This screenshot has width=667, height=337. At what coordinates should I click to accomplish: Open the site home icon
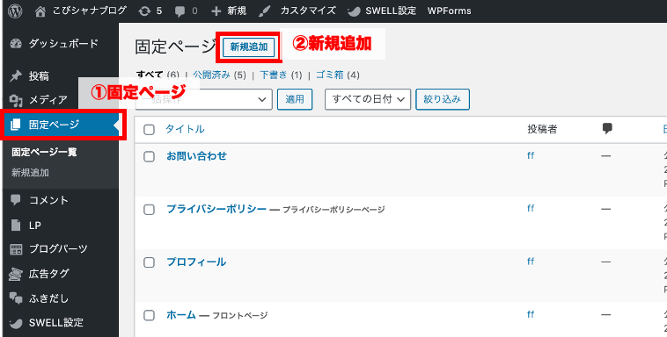click(x=40, y=11)
